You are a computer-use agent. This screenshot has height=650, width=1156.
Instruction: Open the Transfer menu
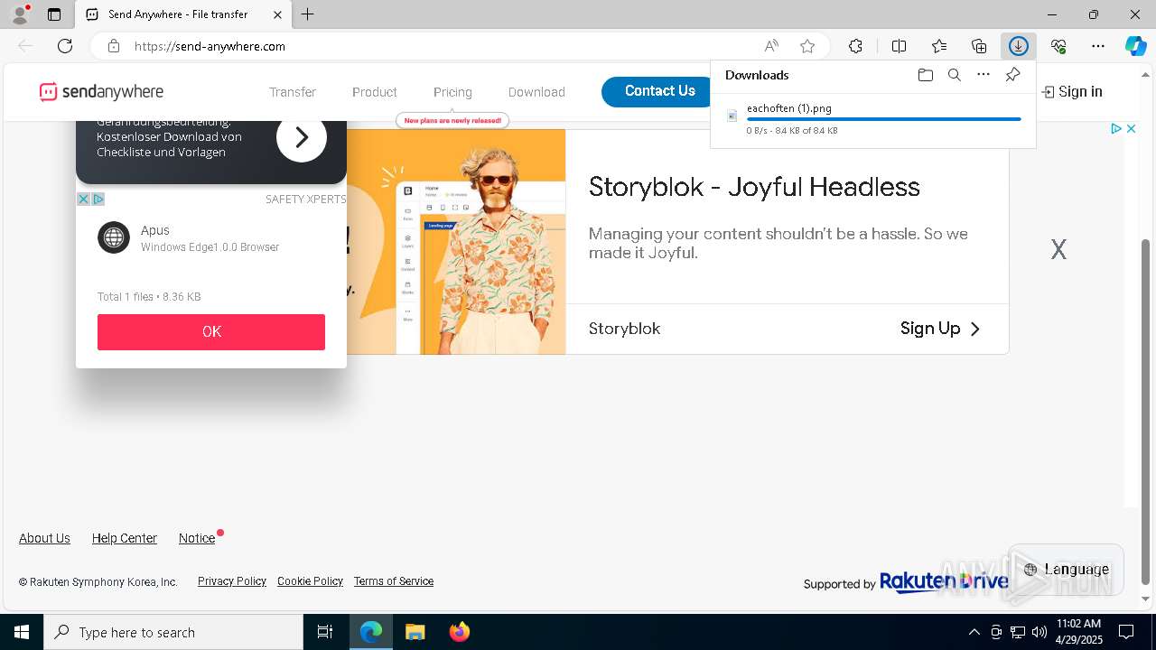click(x=293, y=92)
